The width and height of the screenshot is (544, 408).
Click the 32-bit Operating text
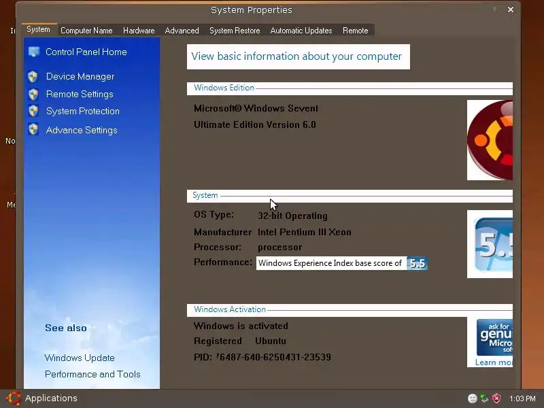point(292,216)
